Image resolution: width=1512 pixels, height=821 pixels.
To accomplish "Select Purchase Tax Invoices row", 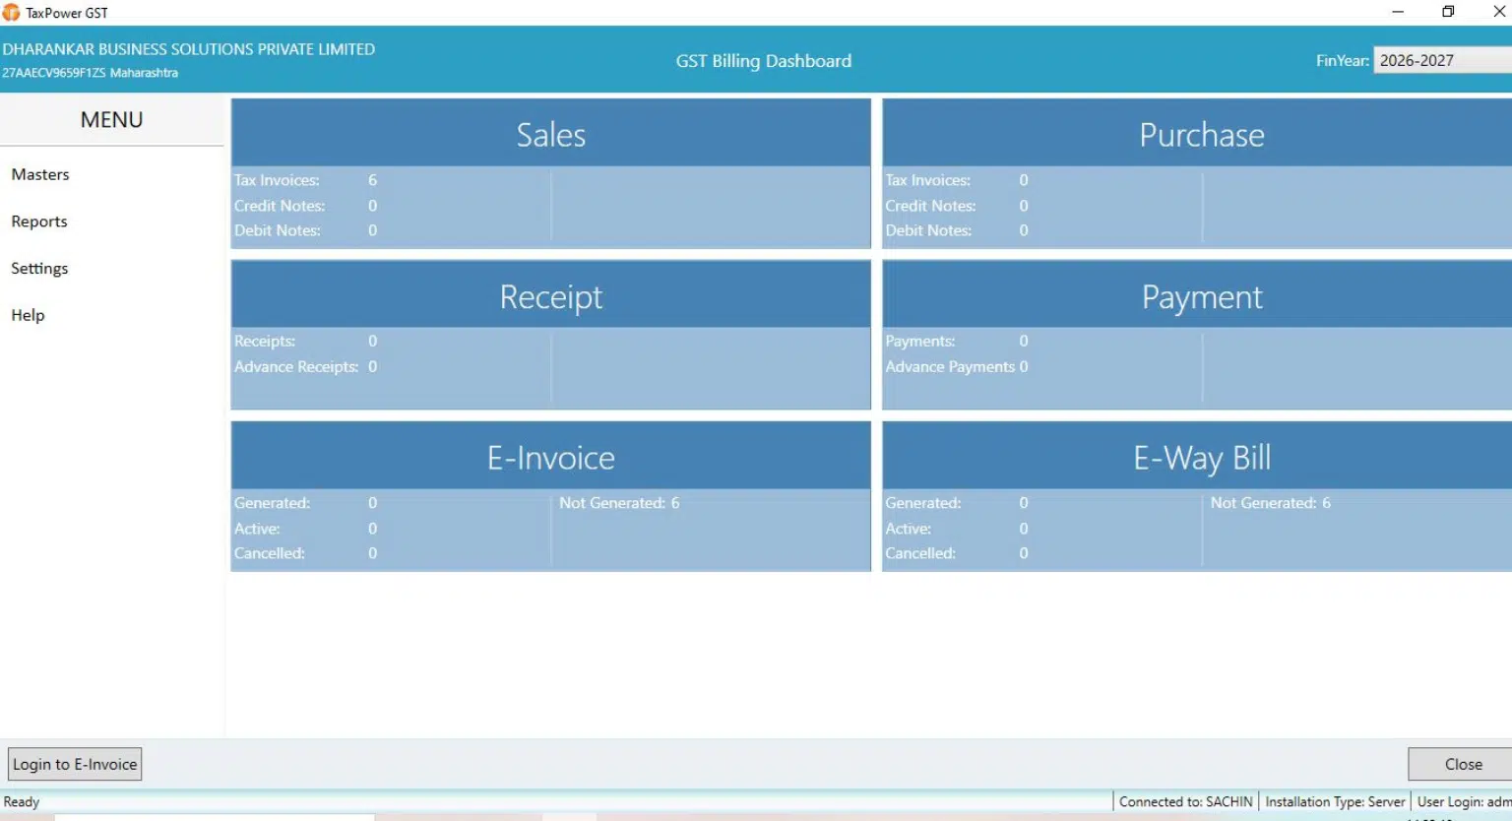I will coord(957,180).
